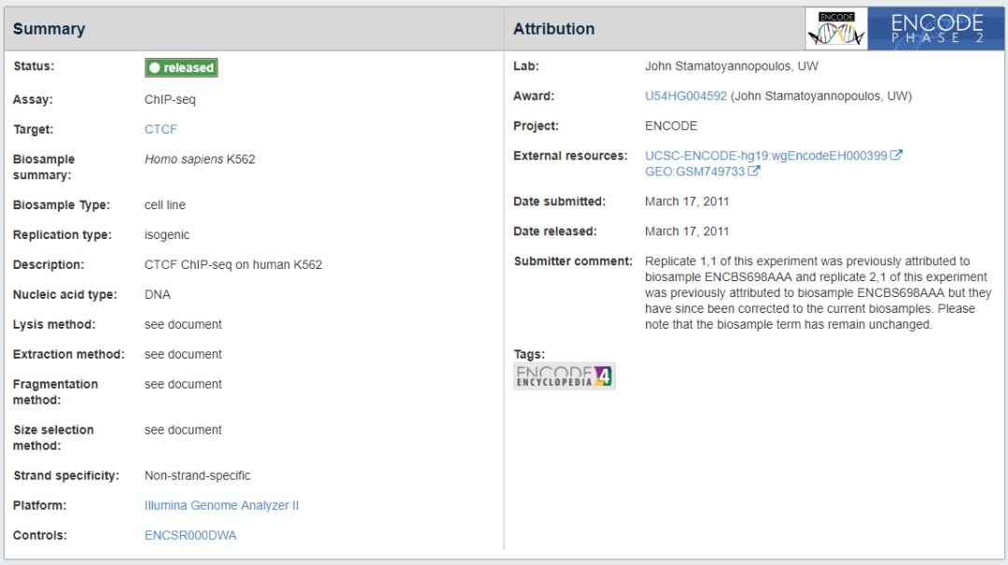Click external-link icon beside GEO:GSM749733
Screen dimensions: 1008x565
754,171
